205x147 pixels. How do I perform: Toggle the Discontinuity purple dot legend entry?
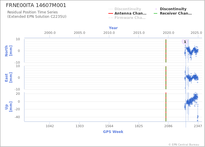tap(170, 9)
